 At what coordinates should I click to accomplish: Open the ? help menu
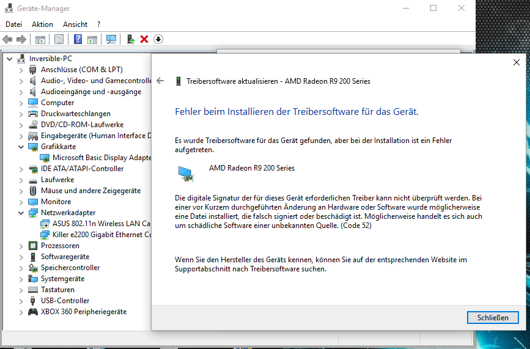[98, 24]
